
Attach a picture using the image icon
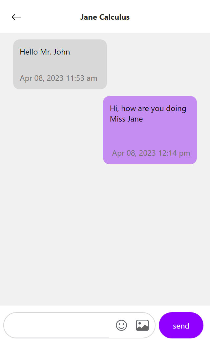pyautogui.click(x=142, y=325)
